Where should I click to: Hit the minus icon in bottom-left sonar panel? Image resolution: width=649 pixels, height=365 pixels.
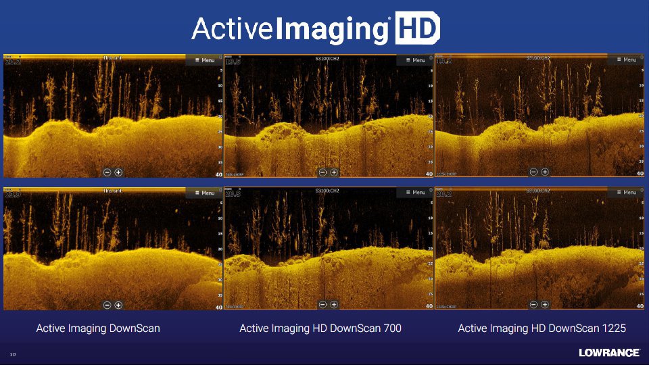click(107, 305)
